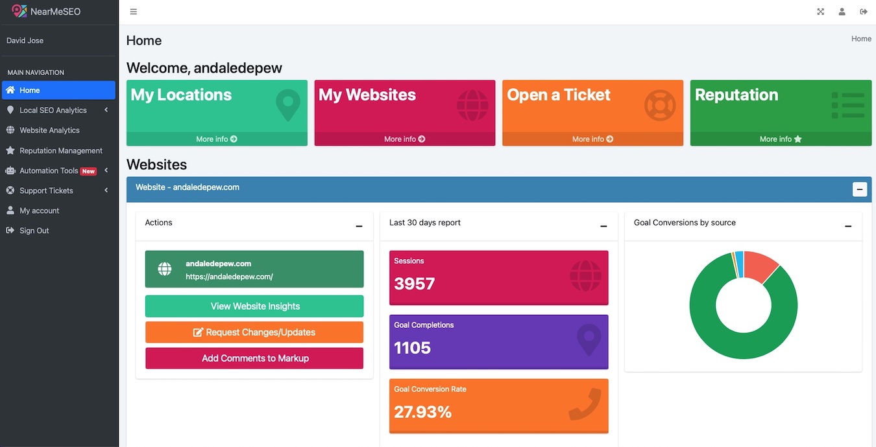Collapse the Website andaledepew.com panel
Screen dimensions: 876x447
(860, 189)
